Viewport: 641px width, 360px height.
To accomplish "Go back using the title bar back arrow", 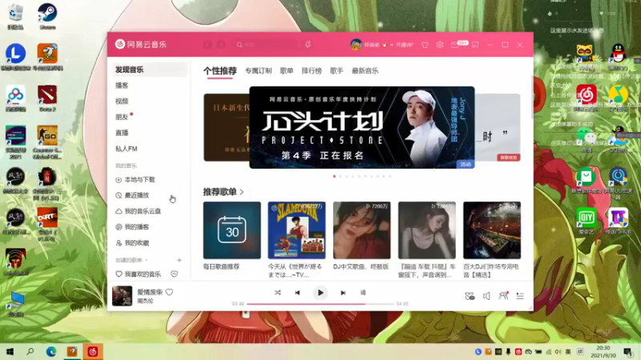I will 208,45.
